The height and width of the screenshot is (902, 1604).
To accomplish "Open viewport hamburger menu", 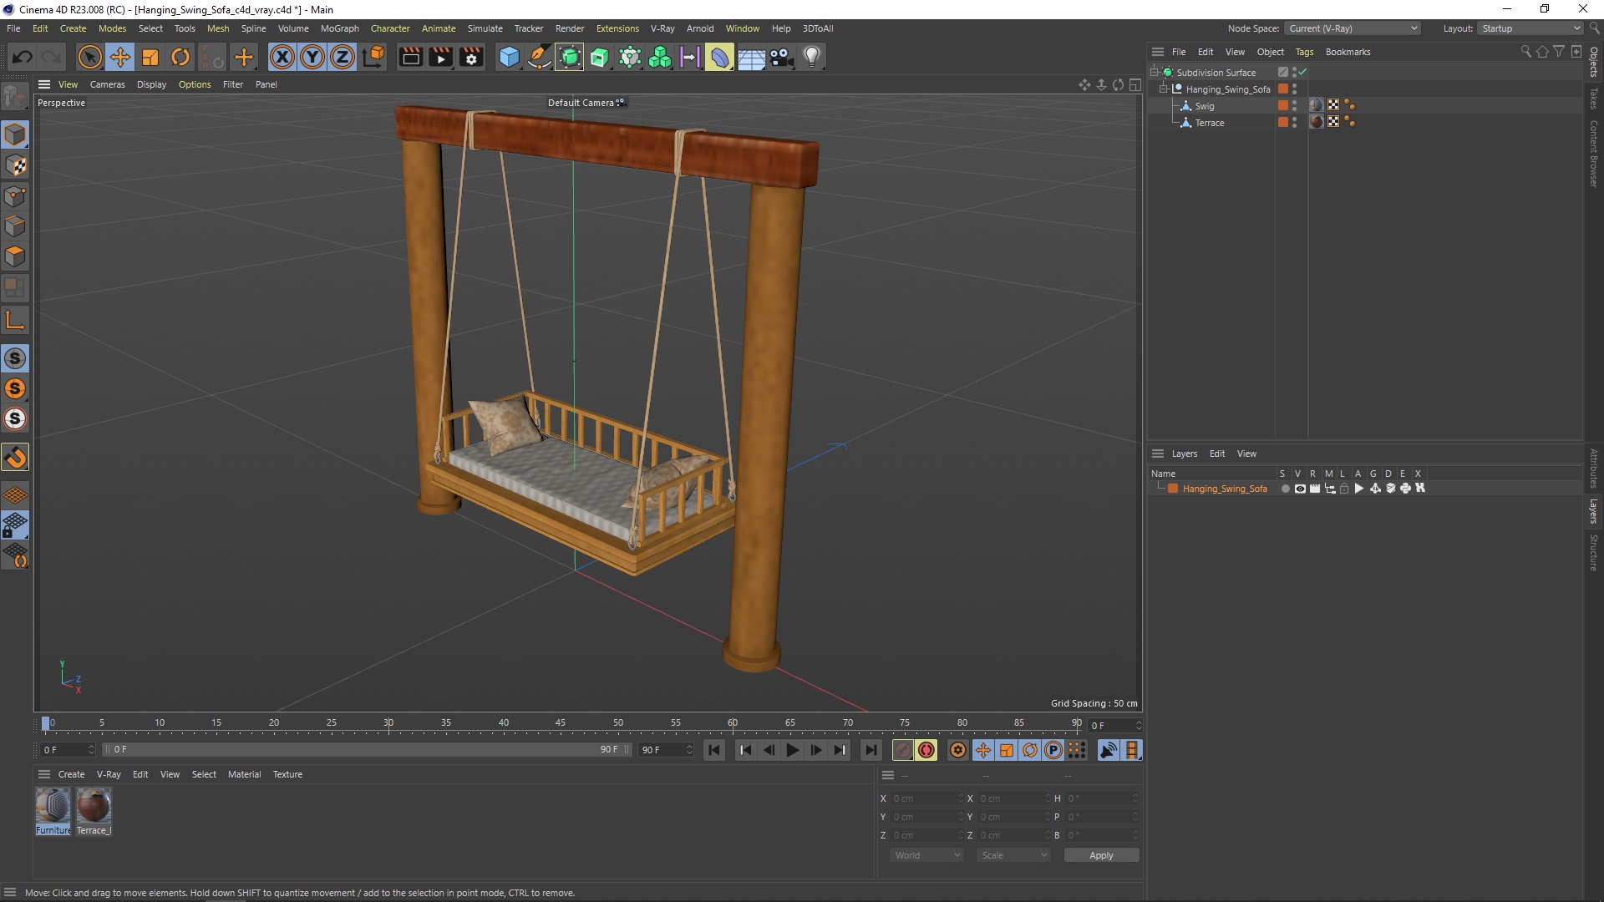I will 44,84.
